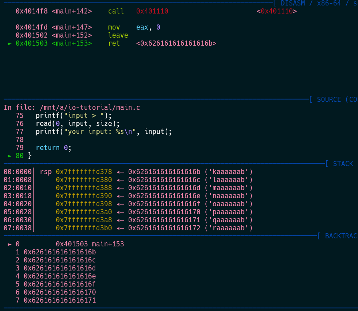Select backtrace frame 7 0x6261616161616171
Screen dimensions: 358x311
(x=60, y=300)
